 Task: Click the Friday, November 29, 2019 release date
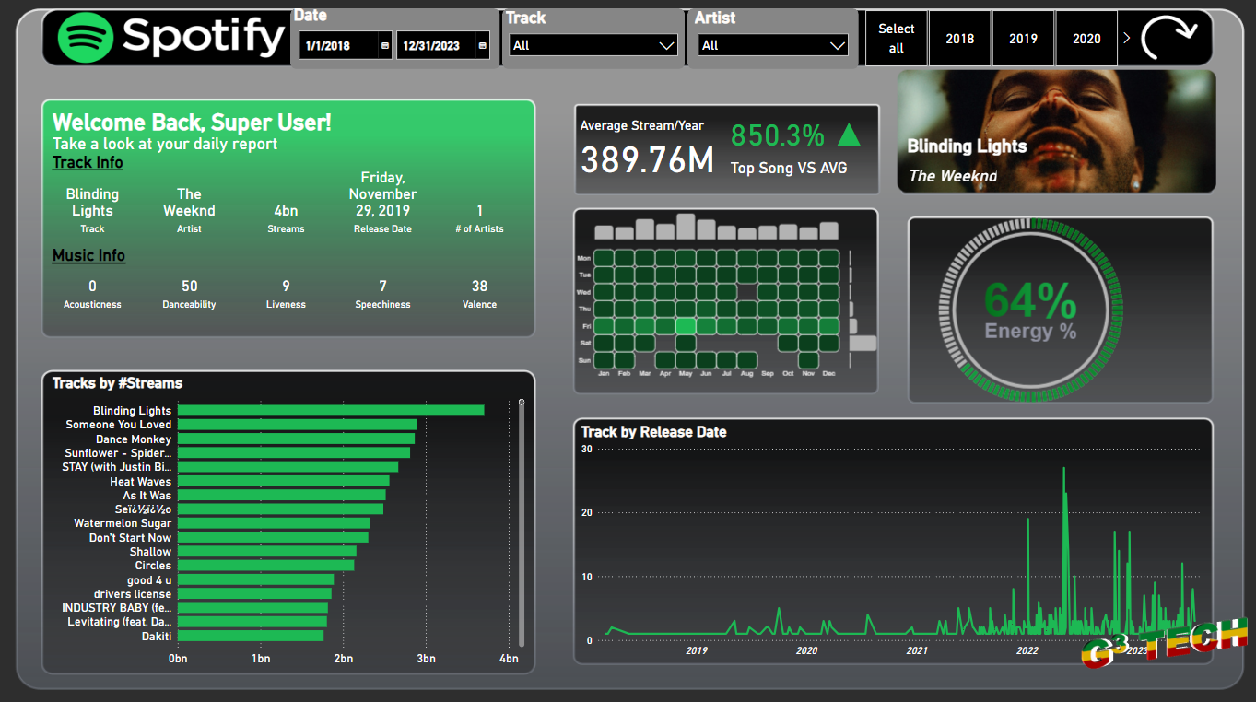(382, 194)
